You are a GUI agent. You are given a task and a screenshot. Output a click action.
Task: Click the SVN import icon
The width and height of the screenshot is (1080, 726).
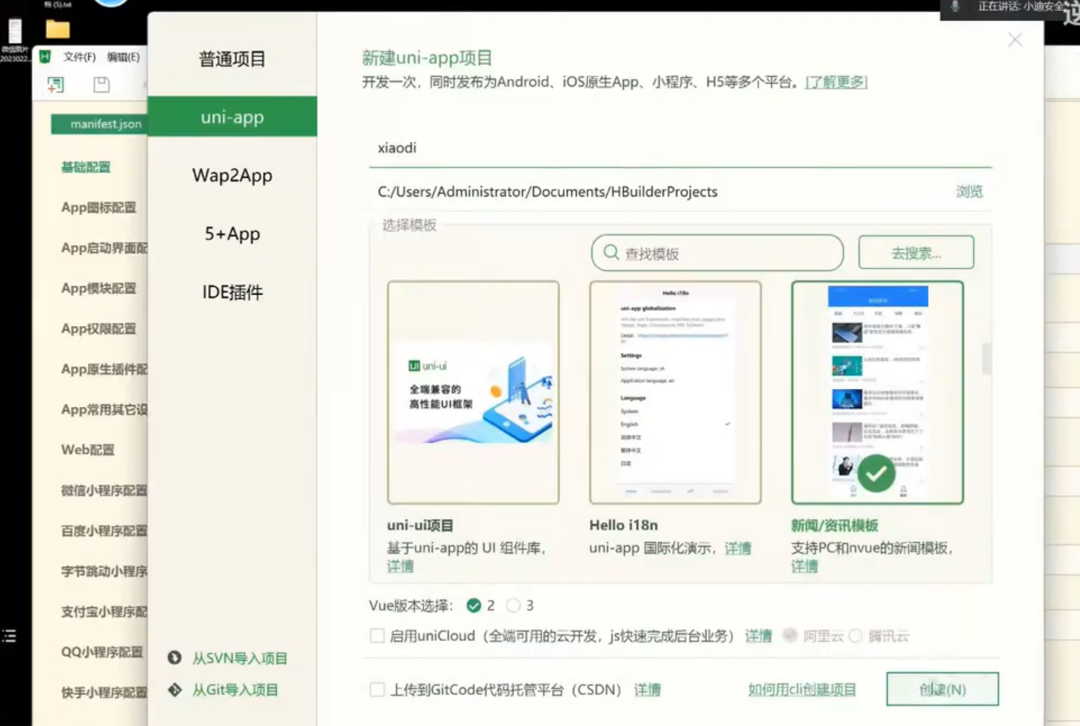175,658
